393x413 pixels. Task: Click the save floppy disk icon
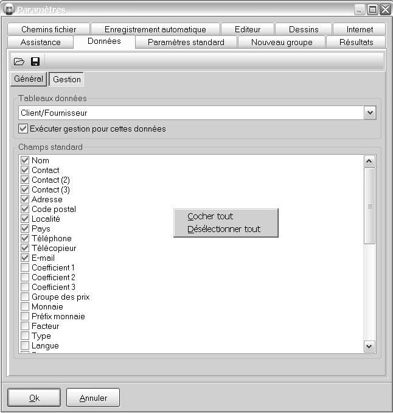coord(35,62)
